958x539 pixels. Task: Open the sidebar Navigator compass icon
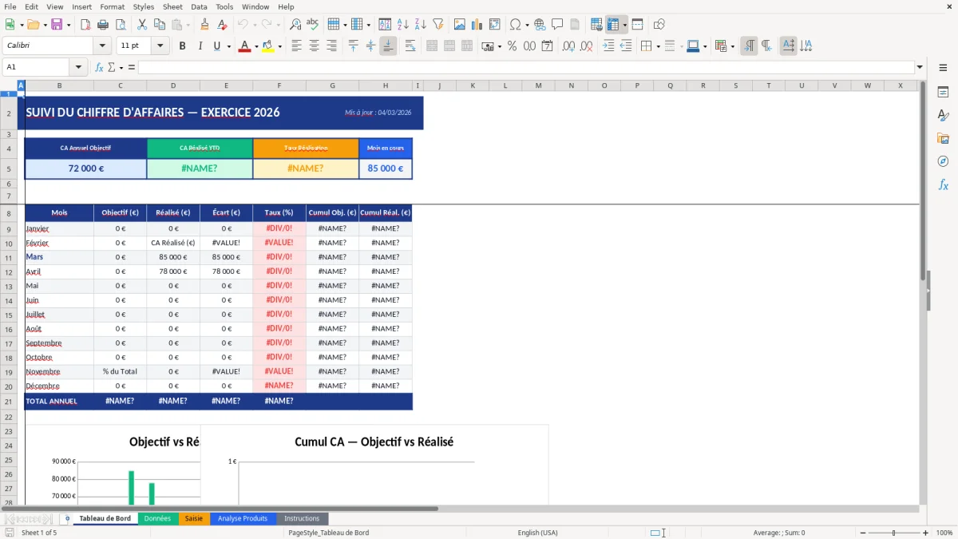(x=943, y=161)
